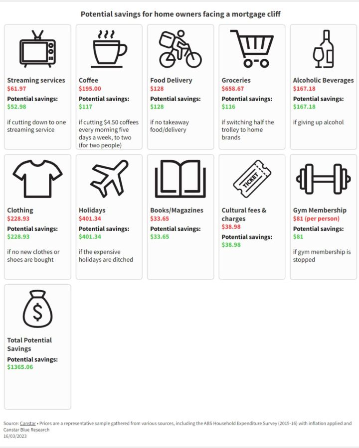Click the Total Potential Savings heading
Image resolution: width=359 pixels, height=448 pixels.
29,344
